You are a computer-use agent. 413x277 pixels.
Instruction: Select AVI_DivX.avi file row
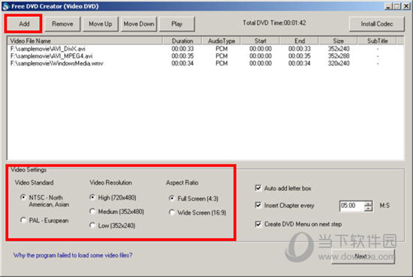pyautogui.click(x=206, y=49)
